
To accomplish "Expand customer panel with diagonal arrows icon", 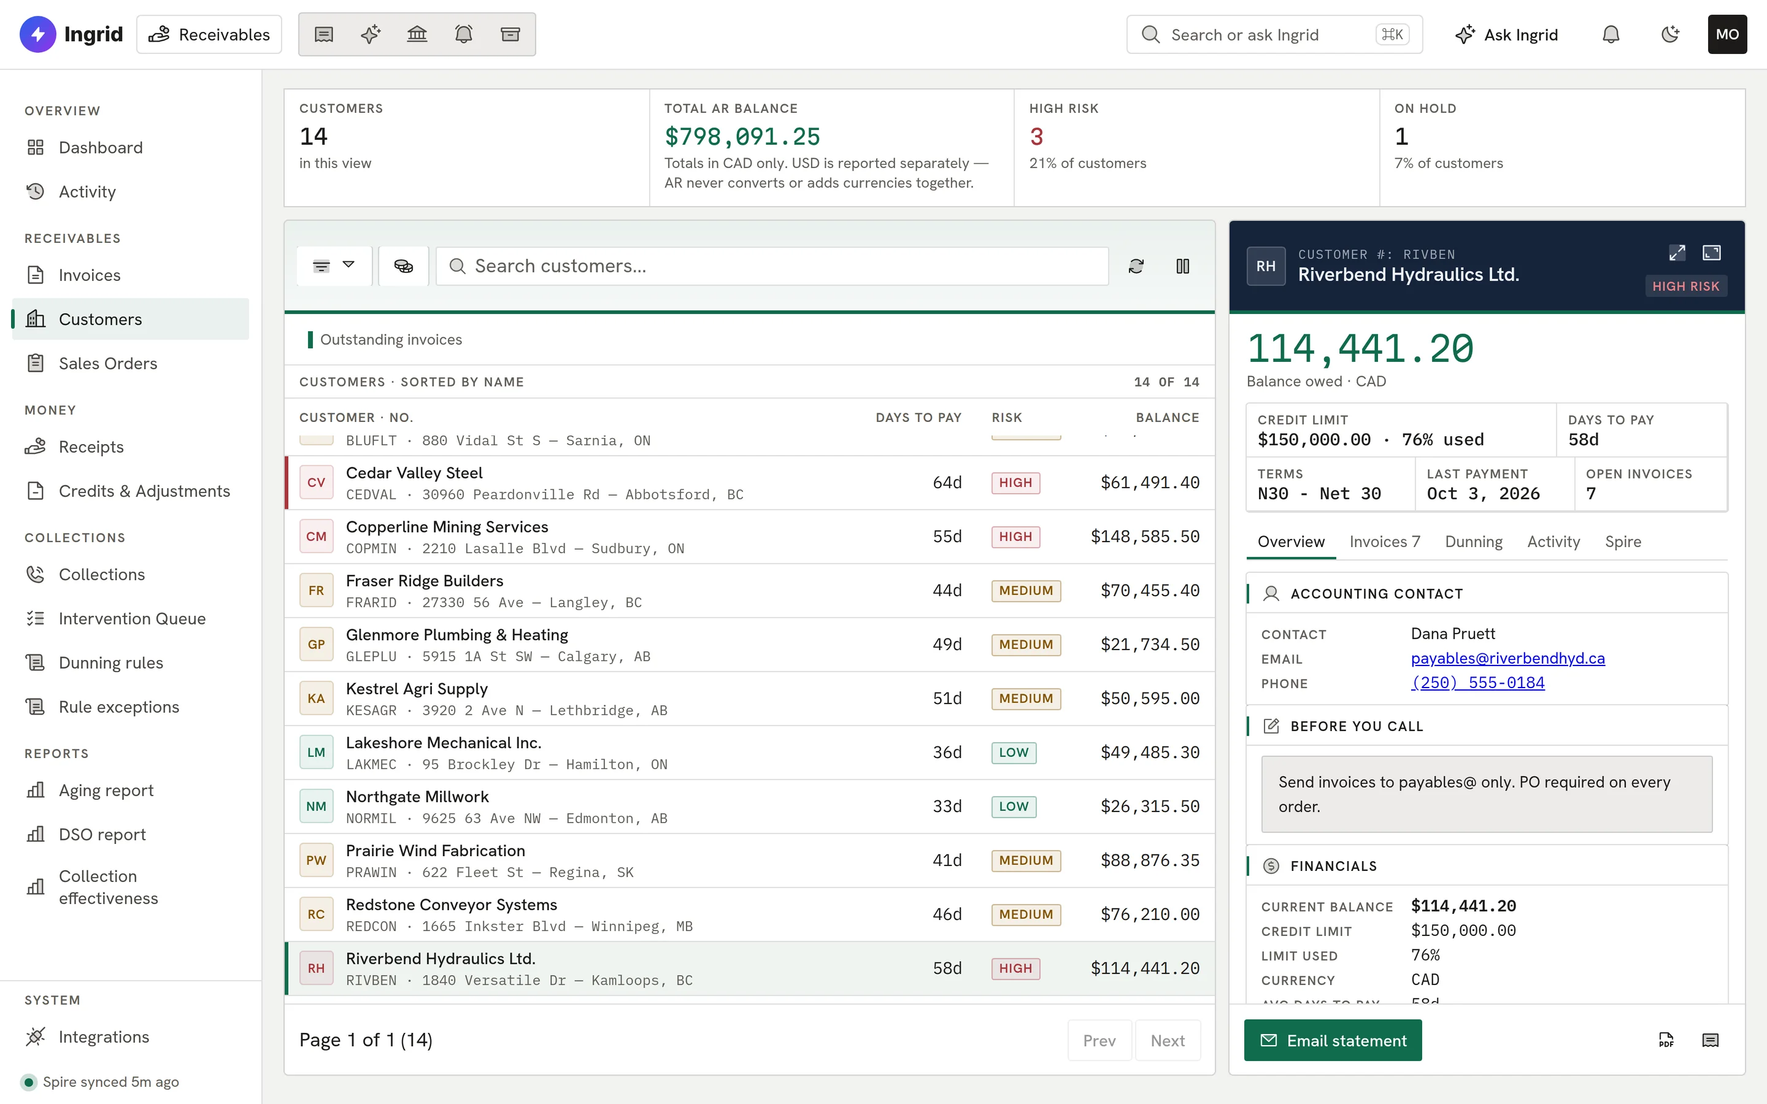I will 1677,253.
